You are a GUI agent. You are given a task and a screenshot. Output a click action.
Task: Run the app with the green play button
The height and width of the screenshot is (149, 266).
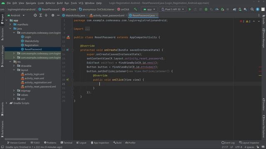point(190,9)
